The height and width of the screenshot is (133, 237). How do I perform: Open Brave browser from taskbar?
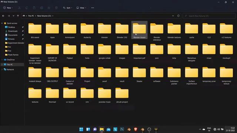(x=136, y=129)
